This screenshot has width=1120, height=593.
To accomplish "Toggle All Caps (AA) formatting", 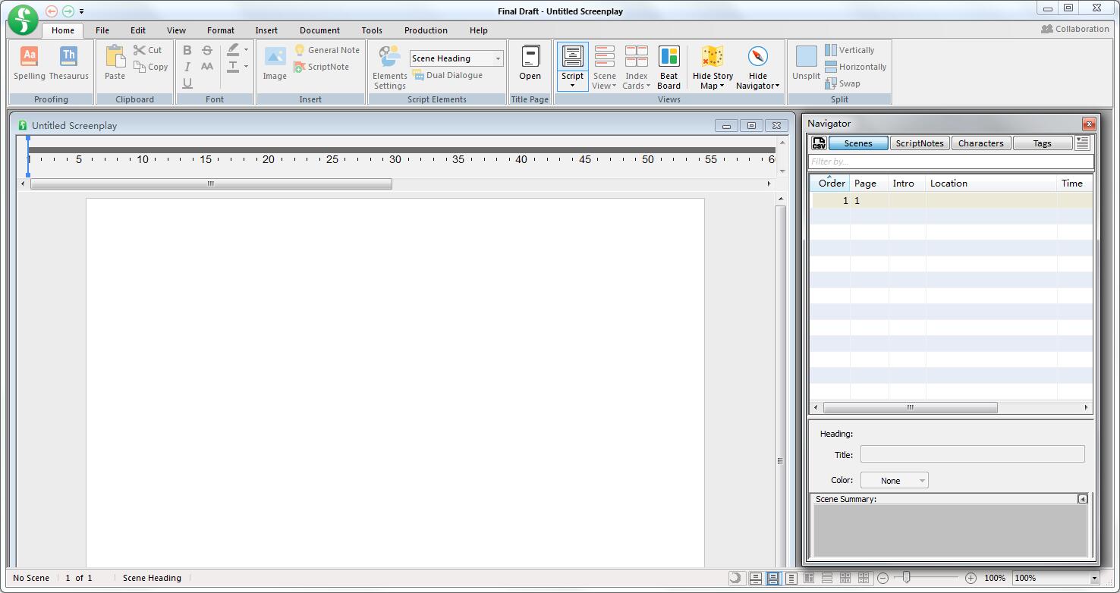I will coord(207,67).
